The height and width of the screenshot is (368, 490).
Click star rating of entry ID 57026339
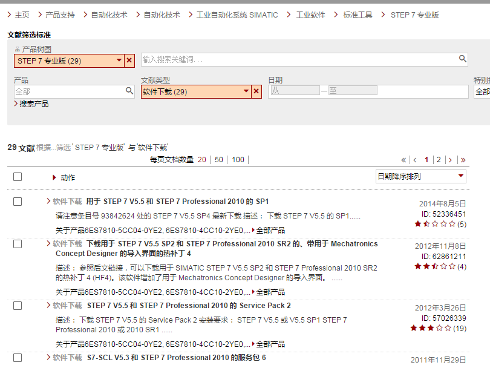[x=431, y=328]
